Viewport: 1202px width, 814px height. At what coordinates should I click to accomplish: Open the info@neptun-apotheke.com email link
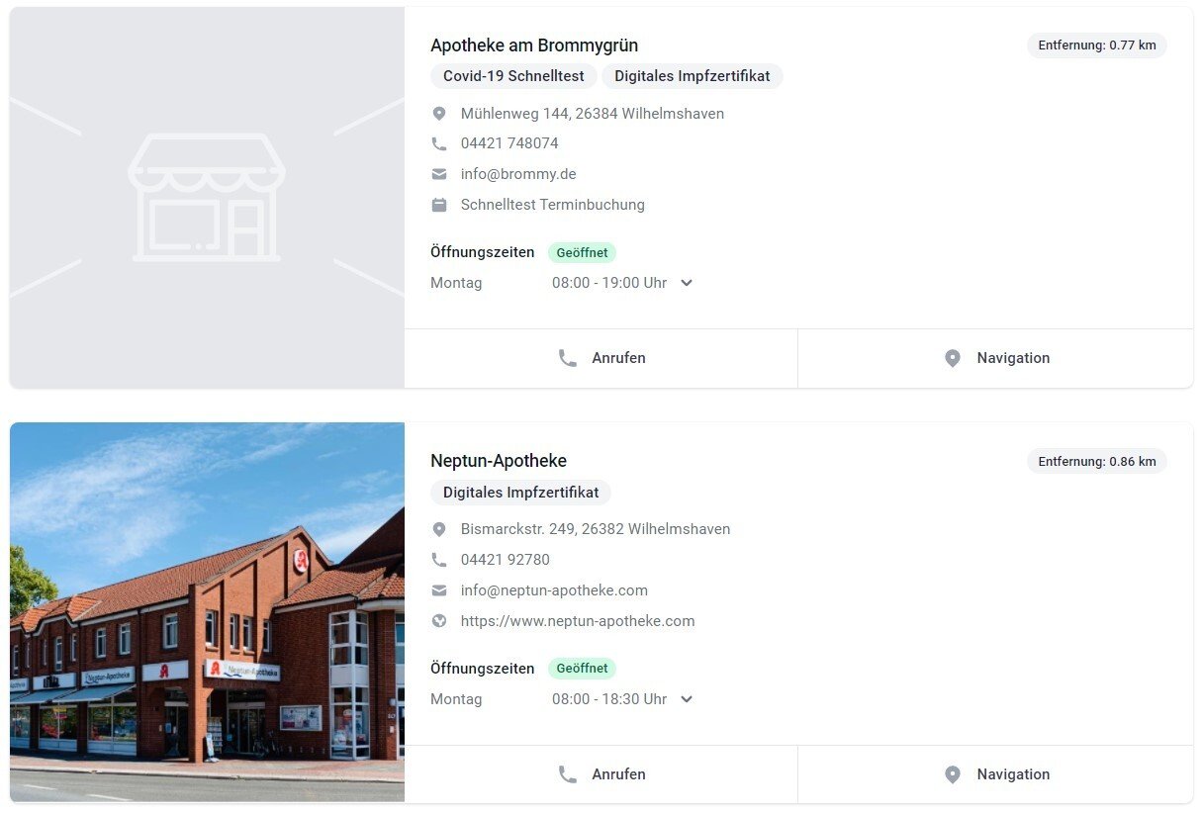click(554, 590)
